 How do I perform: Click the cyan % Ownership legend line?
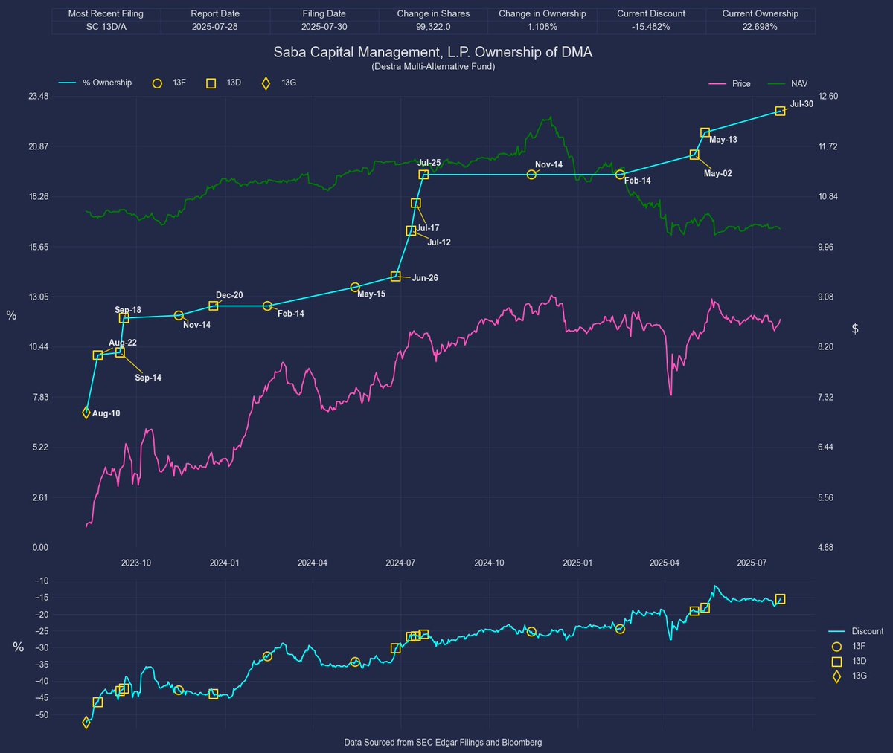pyautogui.click(x=67, y=83)
